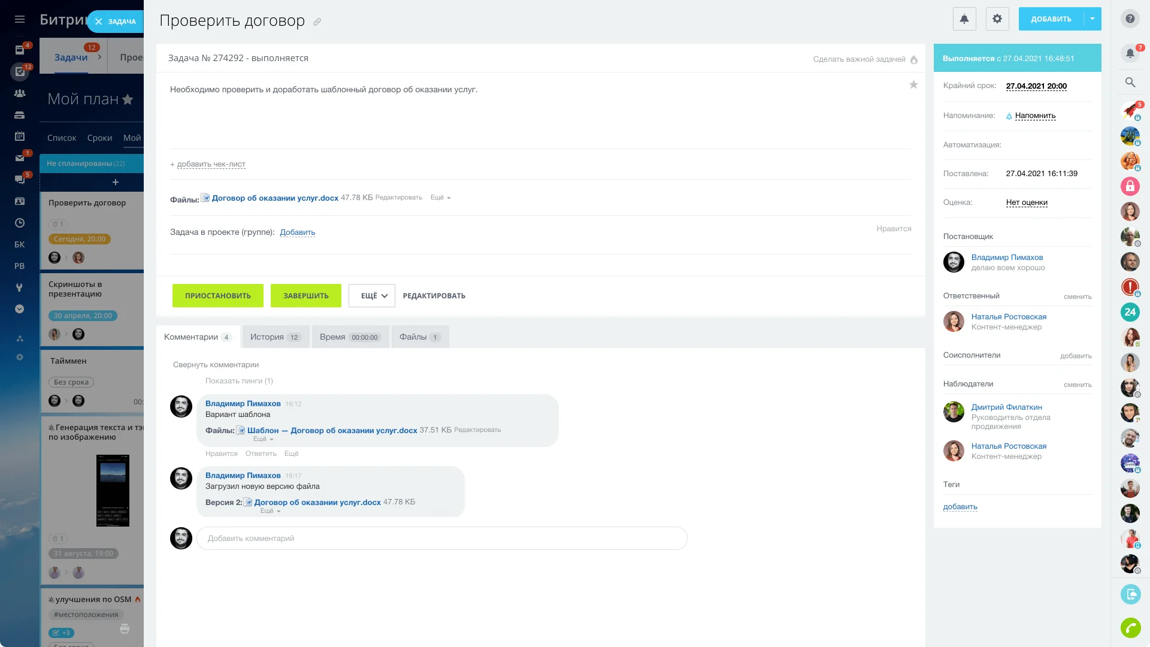Switch to the История tab

coord(275,337)
